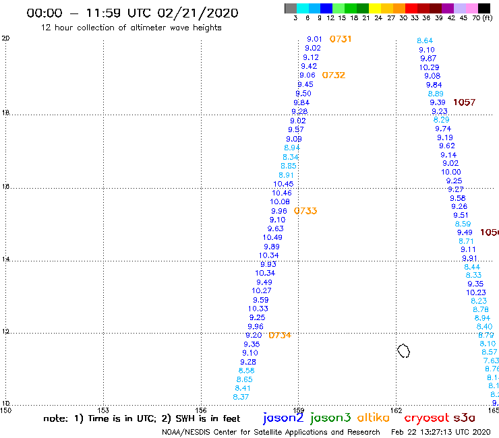499x438 pixels.
Task: Click the gray 3 ft legend swatch
Action: [x=291, y=8]
